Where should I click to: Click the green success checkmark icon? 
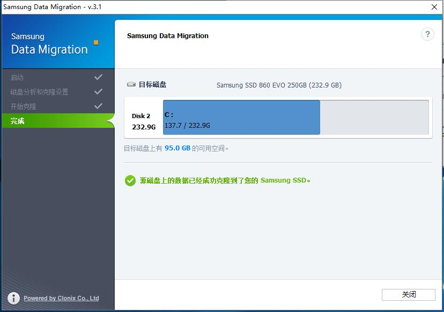pyautogui.click(x=130, y=181)
